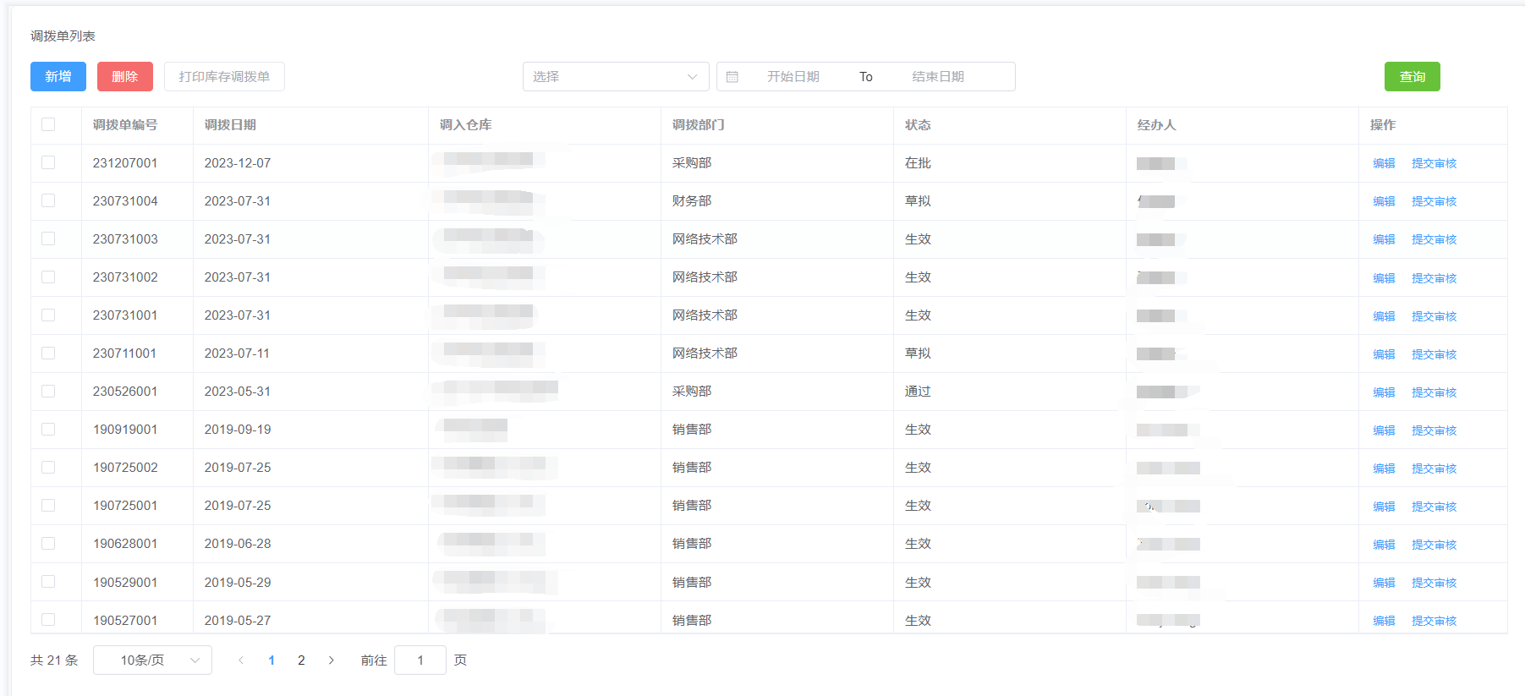Go to the next page with the right arrow

coord(331,660)
